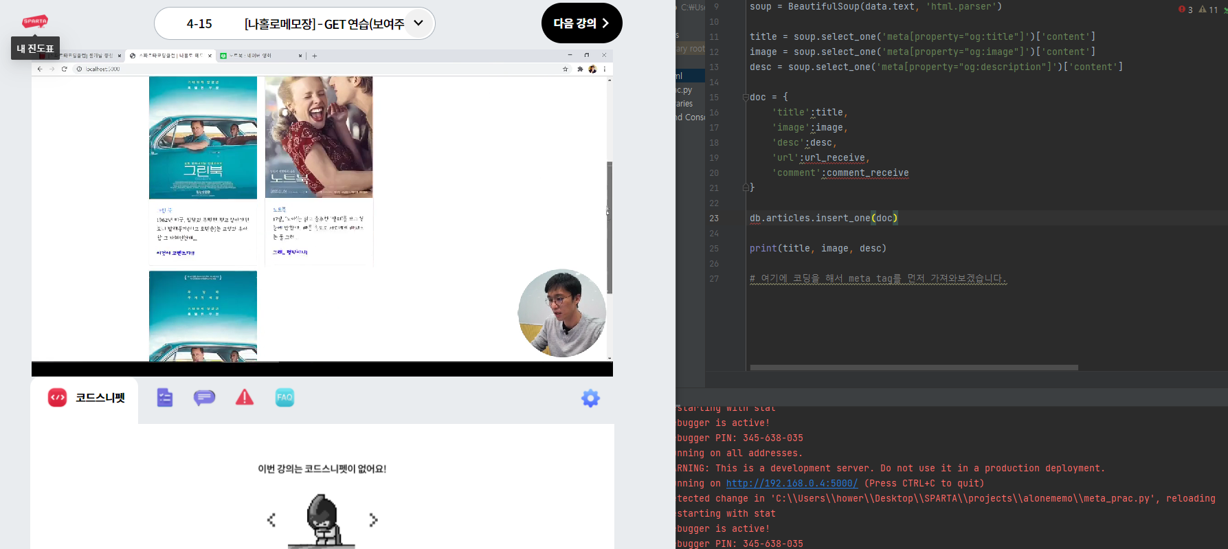Click the partially visible third Green Book poster
Screen dimensions: 1228x549
pyautogui.click(x=203, y=316)
